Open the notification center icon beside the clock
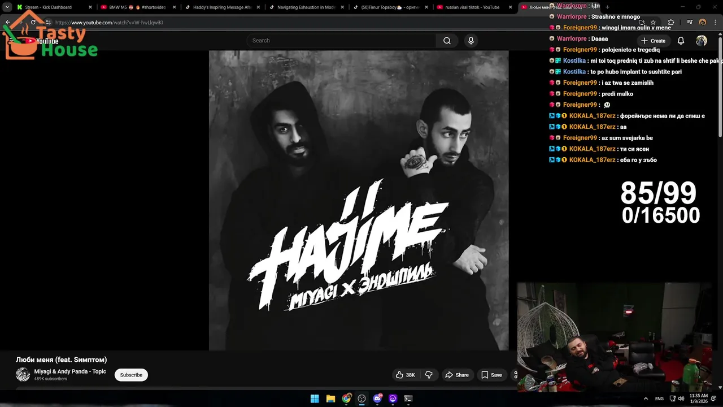Viewport: 723px width, 407px height. point(713,399)
